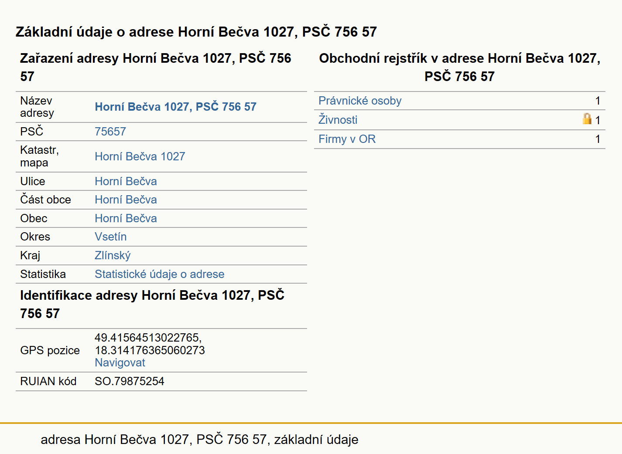Viewport: 622px width, 454px height.
Task: Click the RUIAN code SO.79875254 value
Action: (130, 381)
